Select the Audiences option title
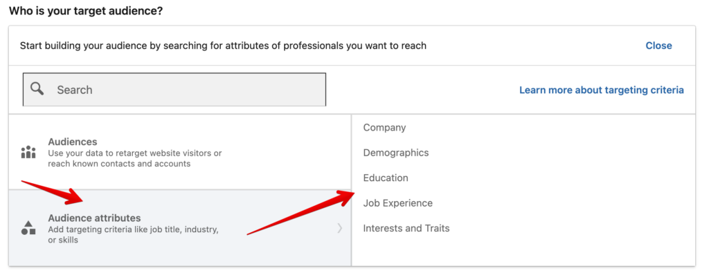Screen dimensions: 709x275 72,142
